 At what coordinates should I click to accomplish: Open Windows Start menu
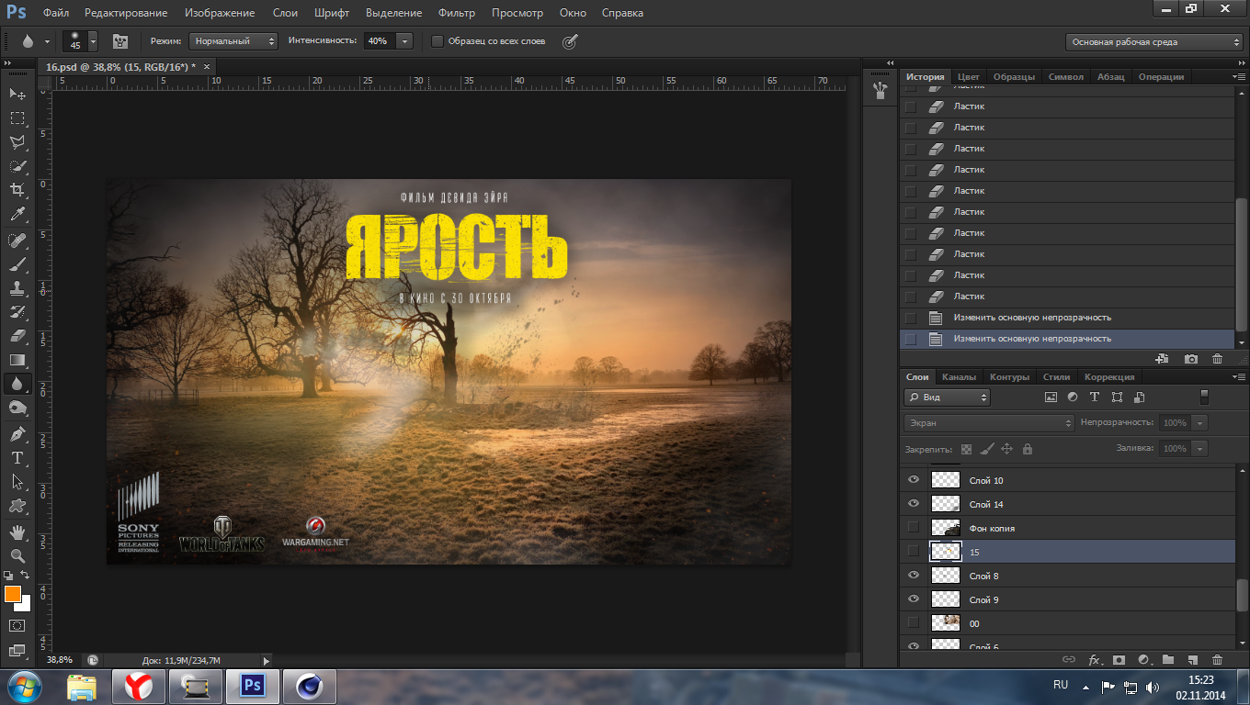(23, 686)
